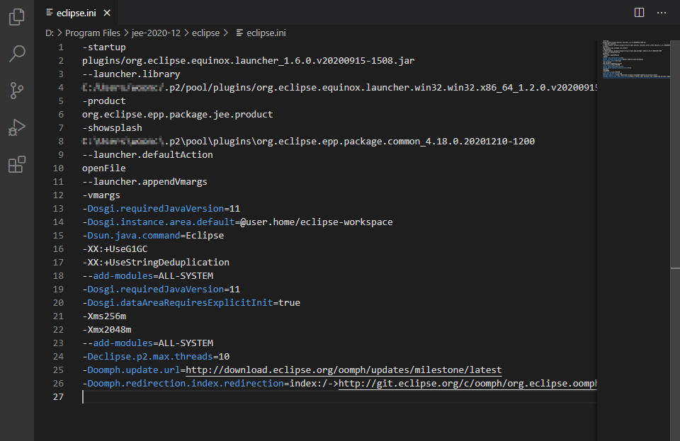Click the -Xmx2048m line
The image size is (680, 441).
point(107,329)
